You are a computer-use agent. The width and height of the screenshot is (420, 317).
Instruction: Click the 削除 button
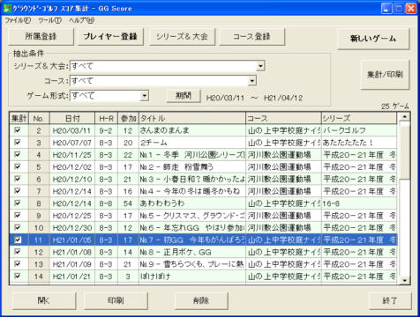(201, 300)
